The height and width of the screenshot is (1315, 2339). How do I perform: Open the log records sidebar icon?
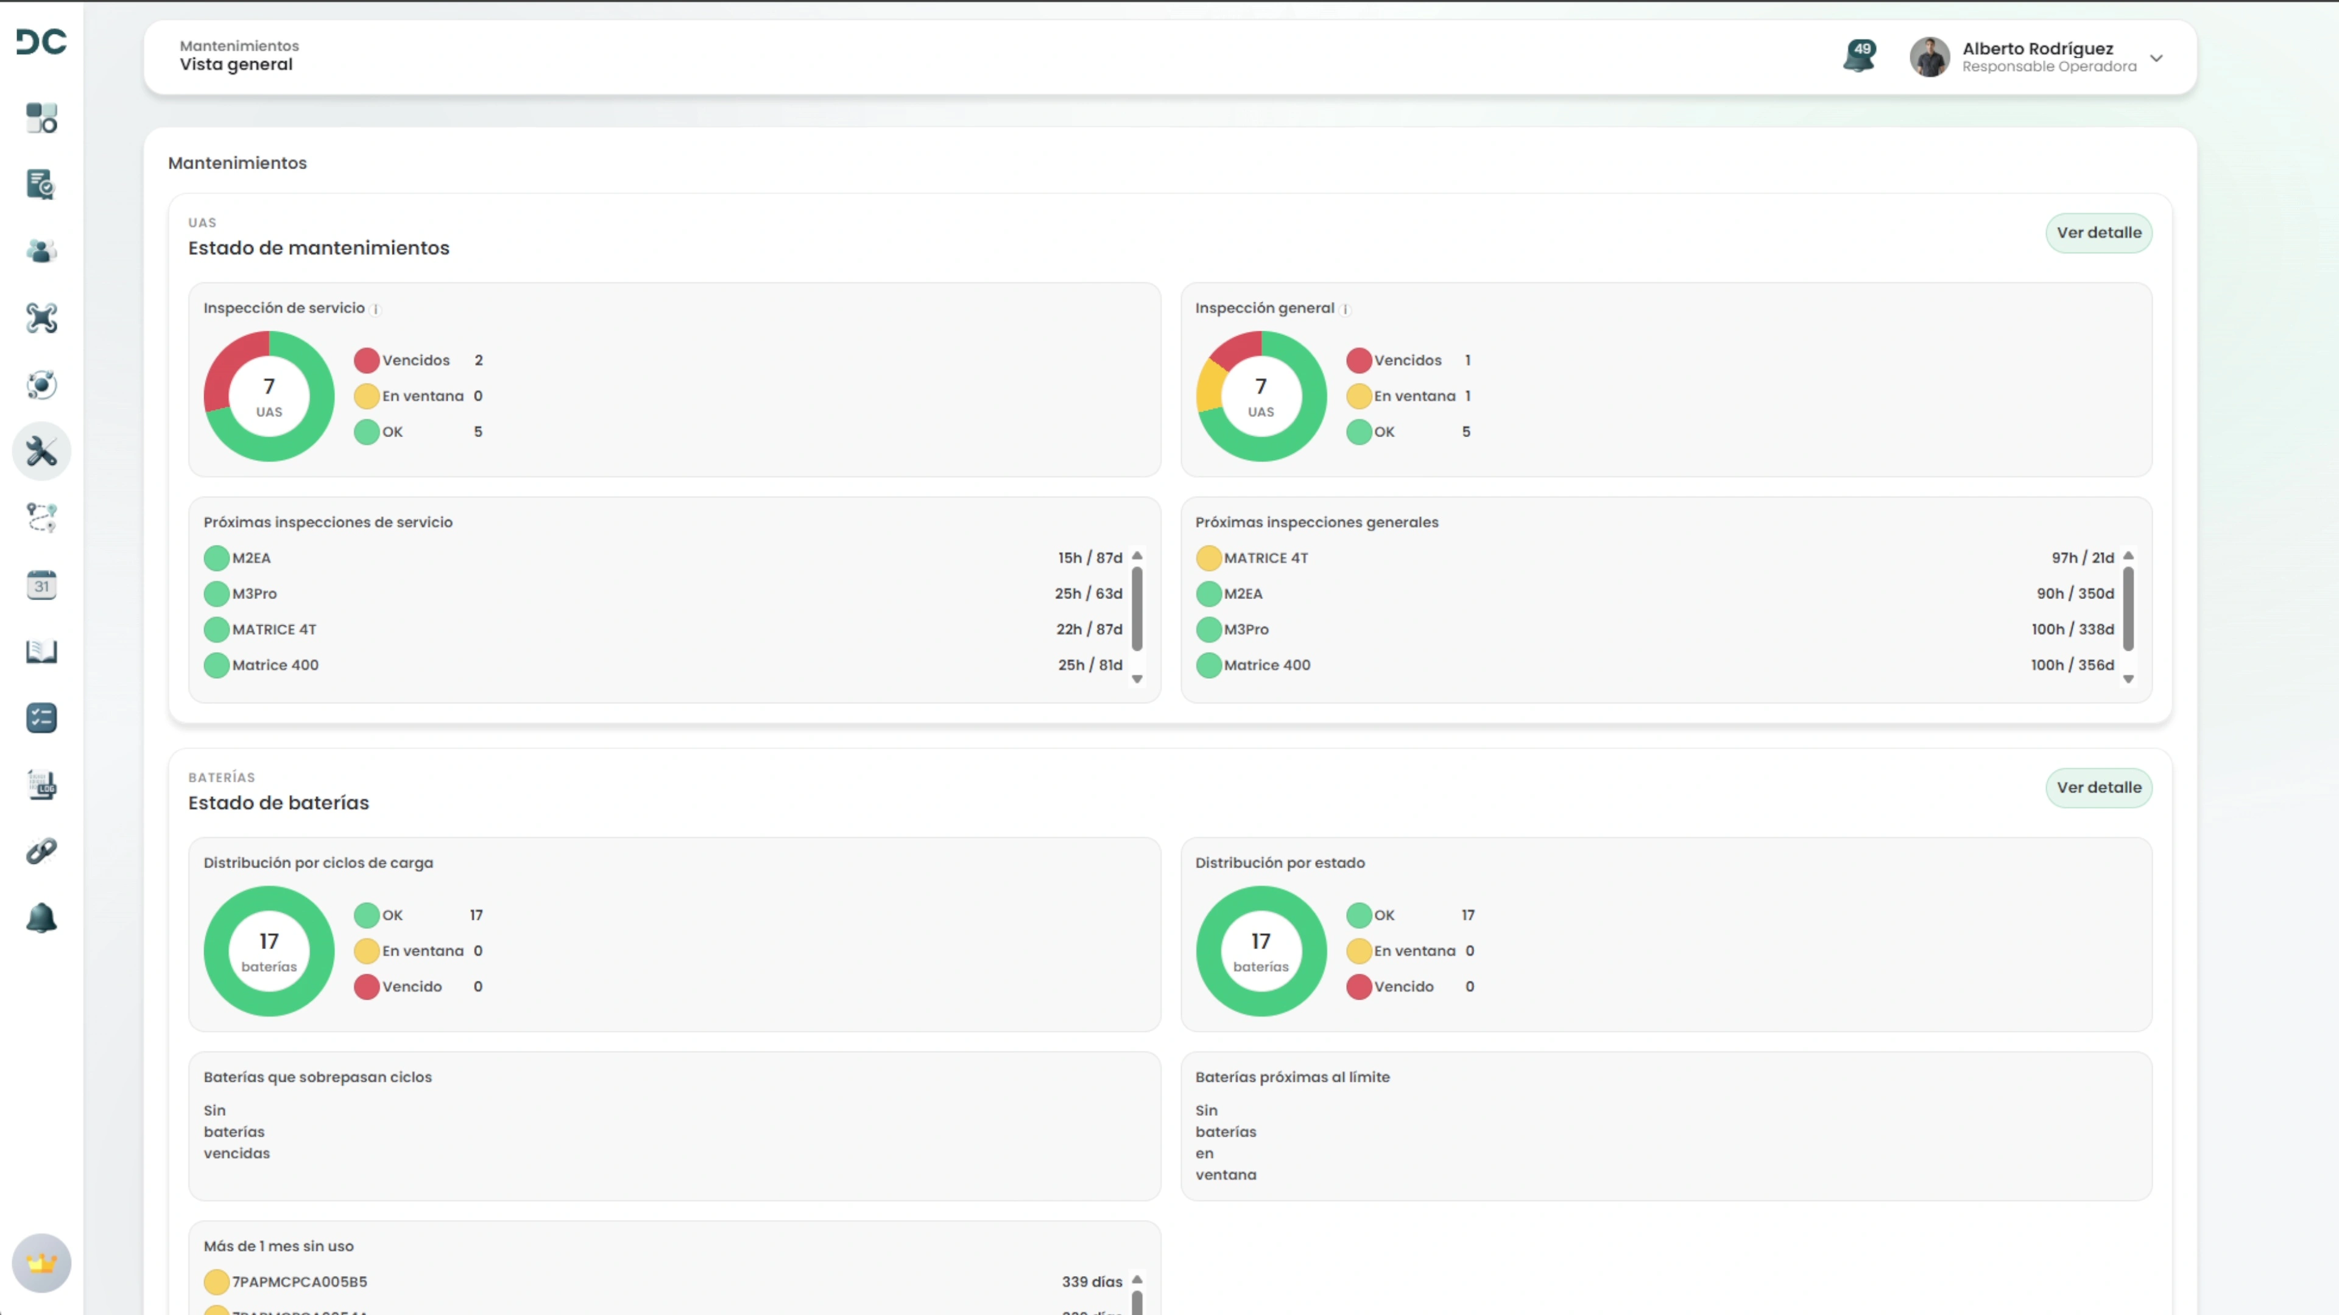[x=41, y=785]
